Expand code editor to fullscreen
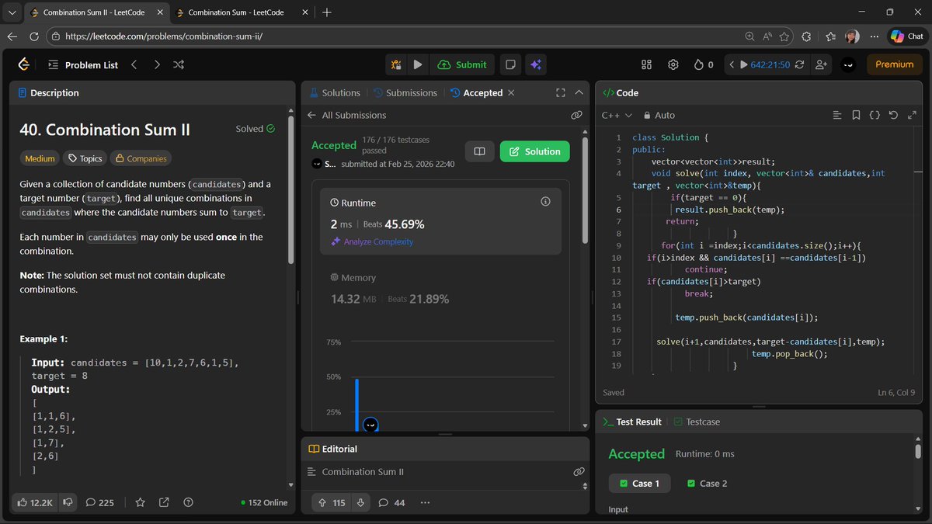The image size is (932, 524). pos(912,115)
